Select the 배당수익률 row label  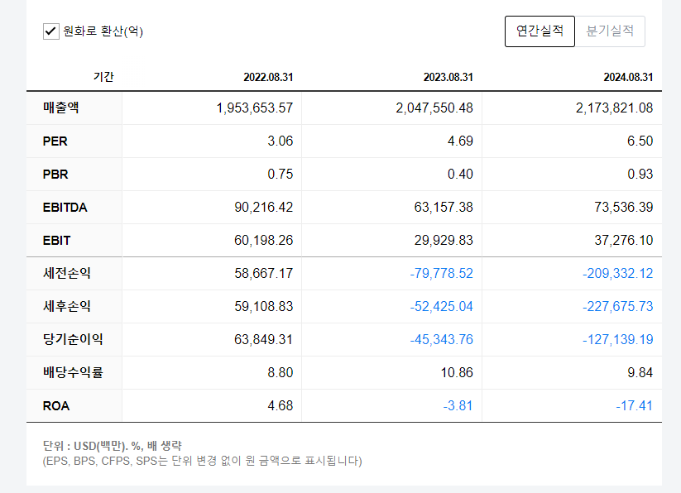[73, 372]
